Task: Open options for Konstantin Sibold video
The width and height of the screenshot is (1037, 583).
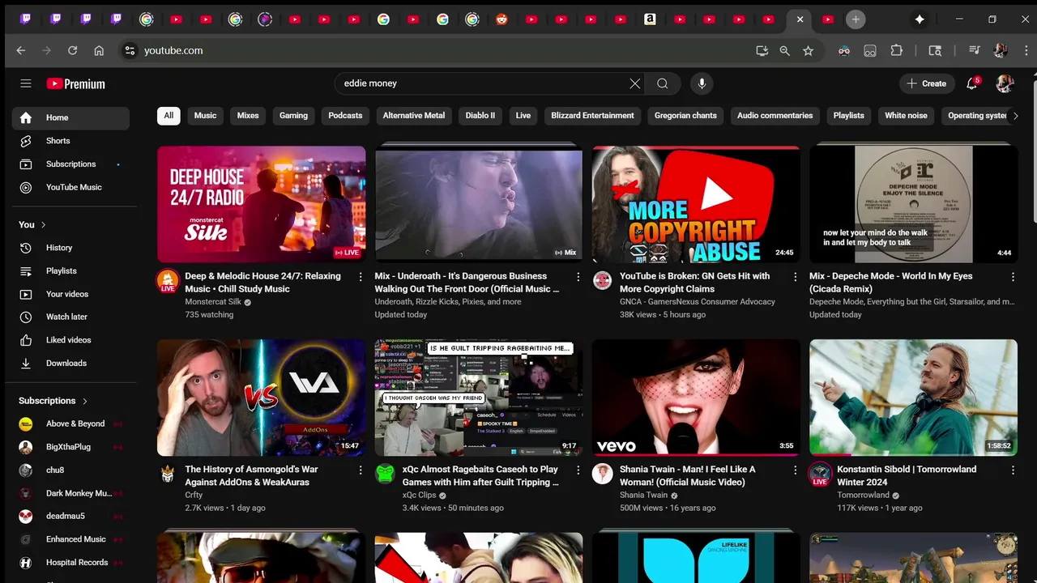Action: pyautogui.click(x=1013, y=470)
